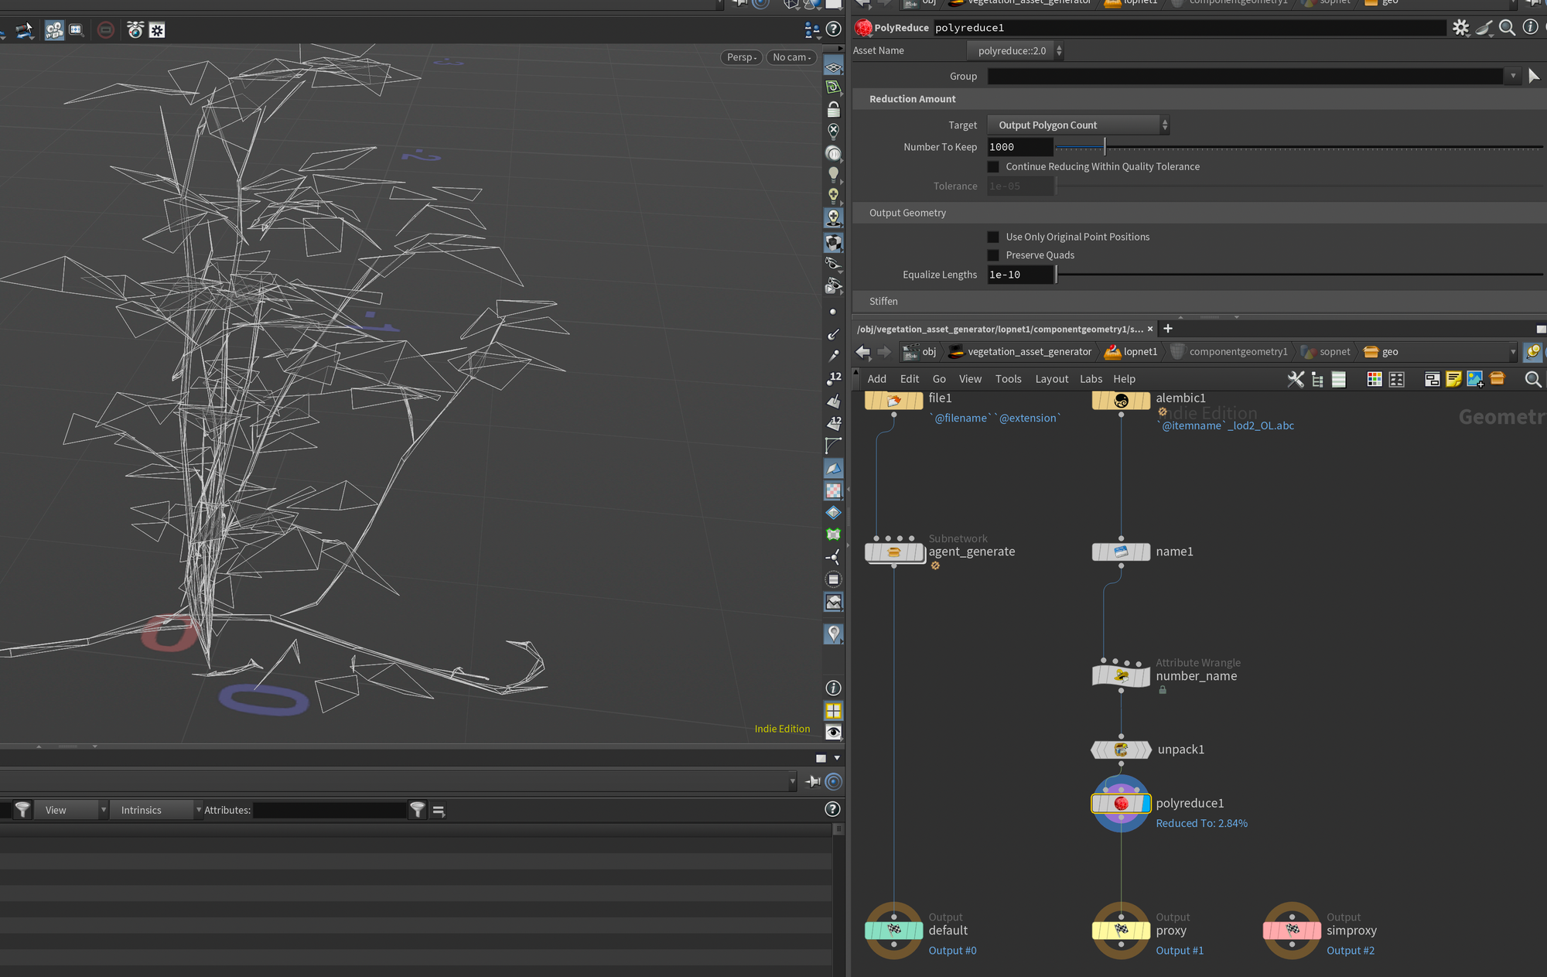Open the Layout menu in network editor

click(x=1051, y=379)
